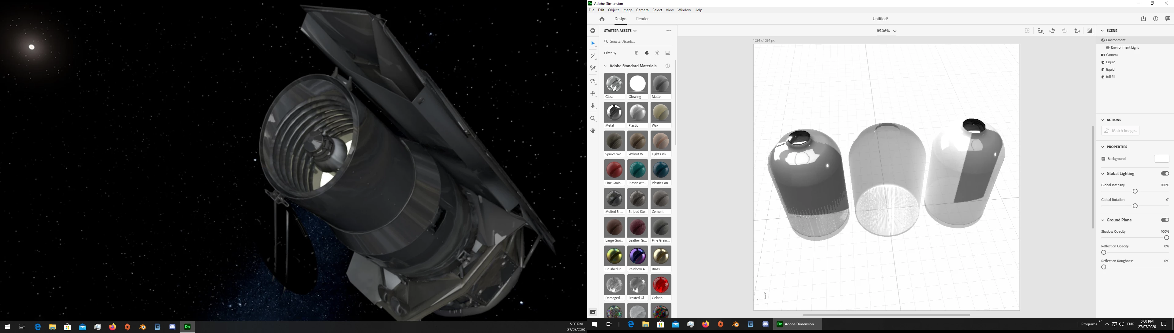This screenshot has height=333, width=1174.
Task: Activate the Orbit camera tool
Action: pos(593,82)
